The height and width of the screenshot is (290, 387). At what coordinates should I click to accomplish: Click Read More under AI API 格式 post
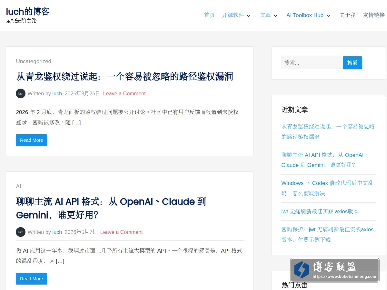tap(31, 279)
